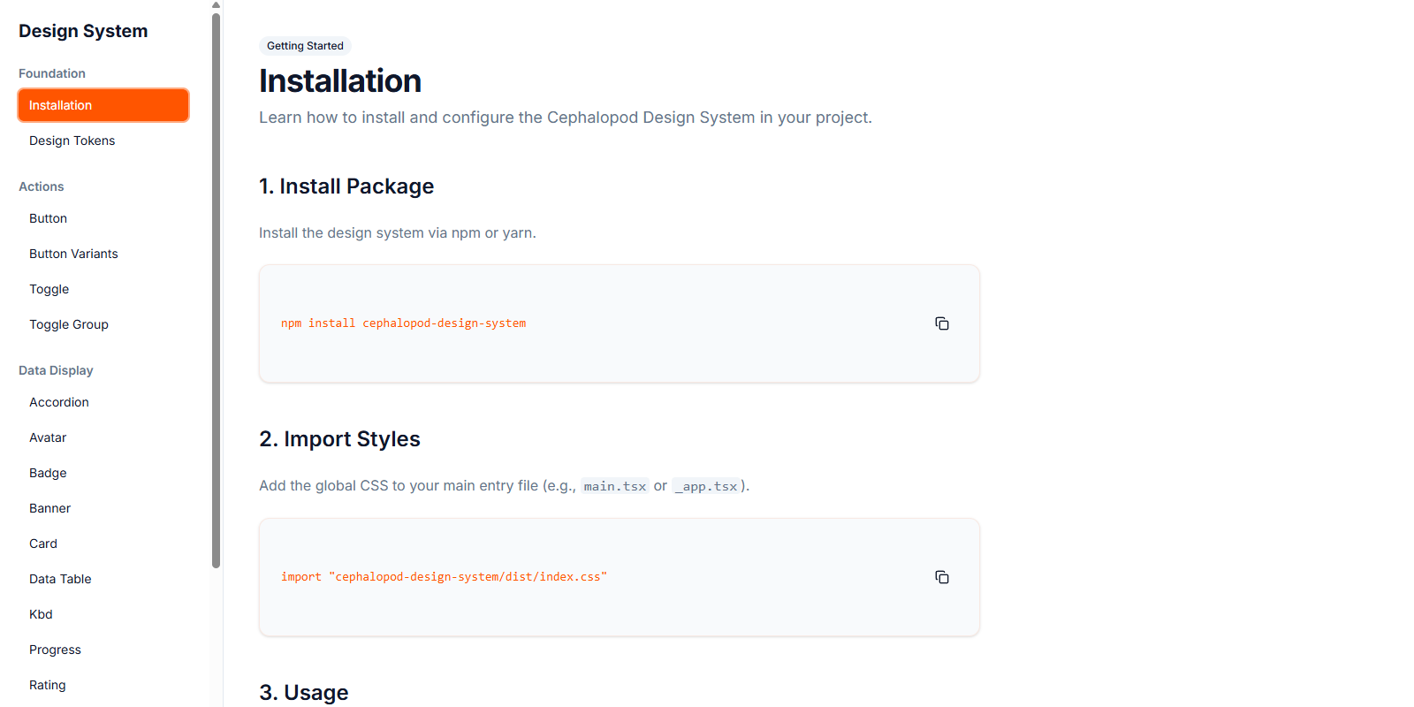The width and height of the screenshot is (1414, 707).
Task: Click the 'Foundation' sidebar section label
Action: pos(52,73)
